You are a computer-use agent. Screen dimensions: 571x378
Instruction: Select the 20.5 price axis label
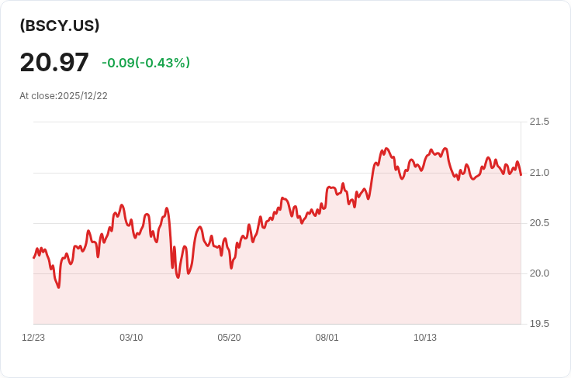pos(539,223)
